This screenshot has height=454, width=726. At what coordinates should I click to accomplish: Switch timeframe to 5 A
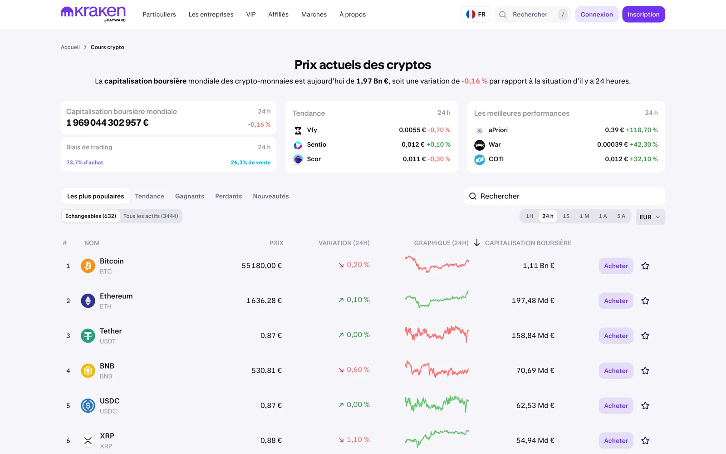[621, 216]
